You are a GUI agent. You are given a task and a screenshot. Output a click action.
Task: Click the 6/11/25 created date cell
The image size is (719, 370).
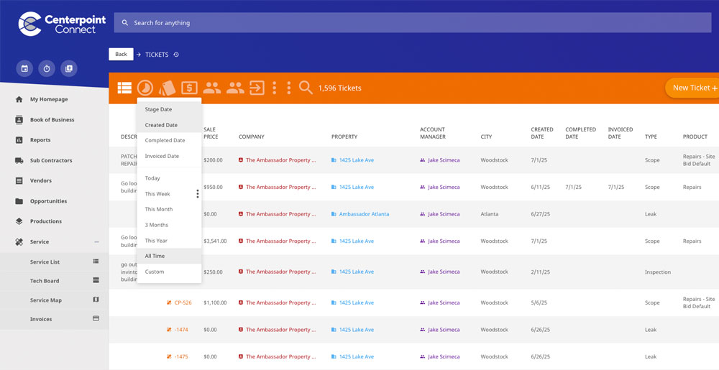[x=540, y=187]
